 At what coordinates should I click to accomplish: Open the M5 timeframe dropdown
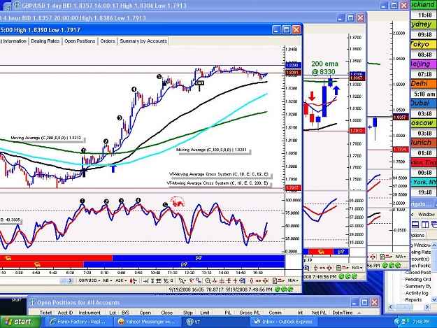[108, 280]
